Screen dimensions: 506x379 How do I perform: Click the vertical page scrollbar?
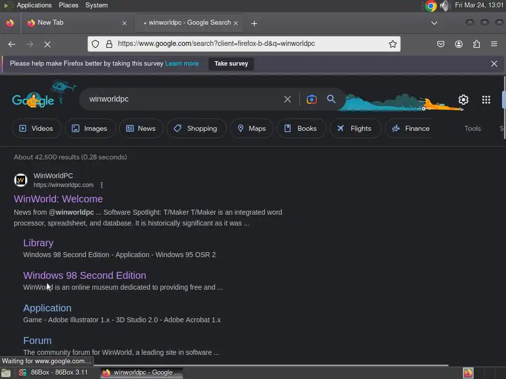click(x=504, y=108)
